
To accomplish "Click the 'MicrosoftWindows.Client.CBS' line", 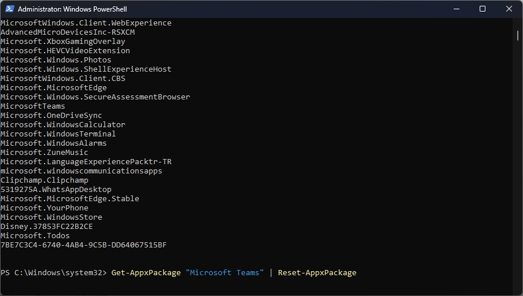I will pos(63,79).
